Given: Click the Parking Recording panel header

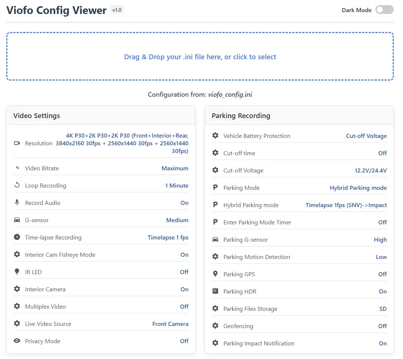Looking at the screenshot, I should click(299, 115).
